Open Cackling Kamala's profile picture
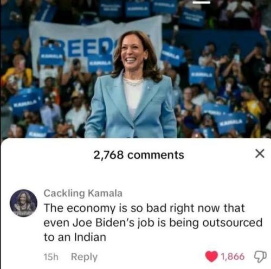 [x=23, y=203]
